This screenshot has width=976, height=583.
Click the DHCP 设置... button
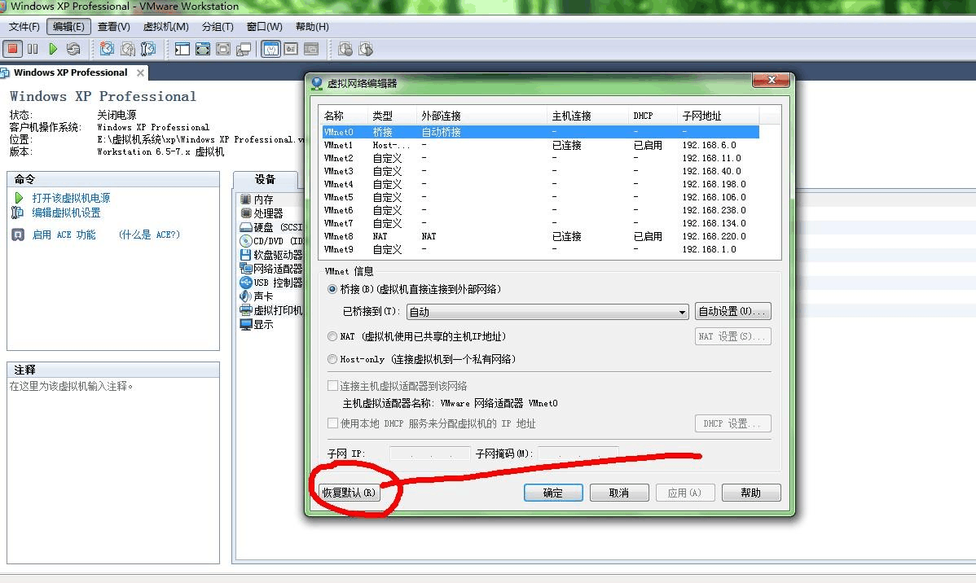(x=732, y=423)
